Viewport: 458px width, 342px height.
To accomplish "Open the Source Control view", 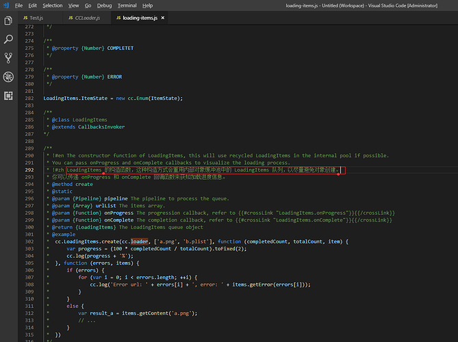I will [8, 58].
